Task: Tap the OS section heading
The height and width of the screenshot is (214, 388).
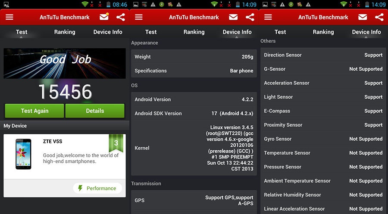Action: (x=135, y=85)
